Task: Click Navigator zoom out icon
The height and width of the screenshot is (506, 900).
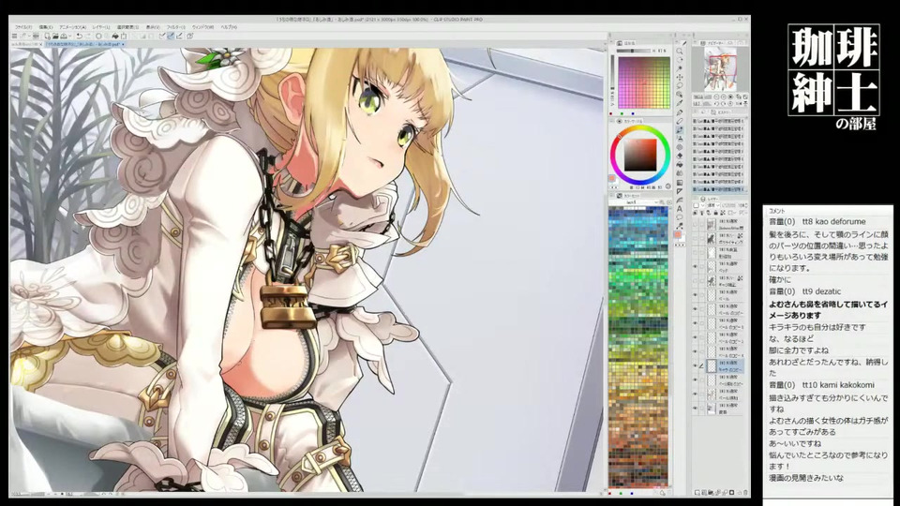Action: click(715, 97)
